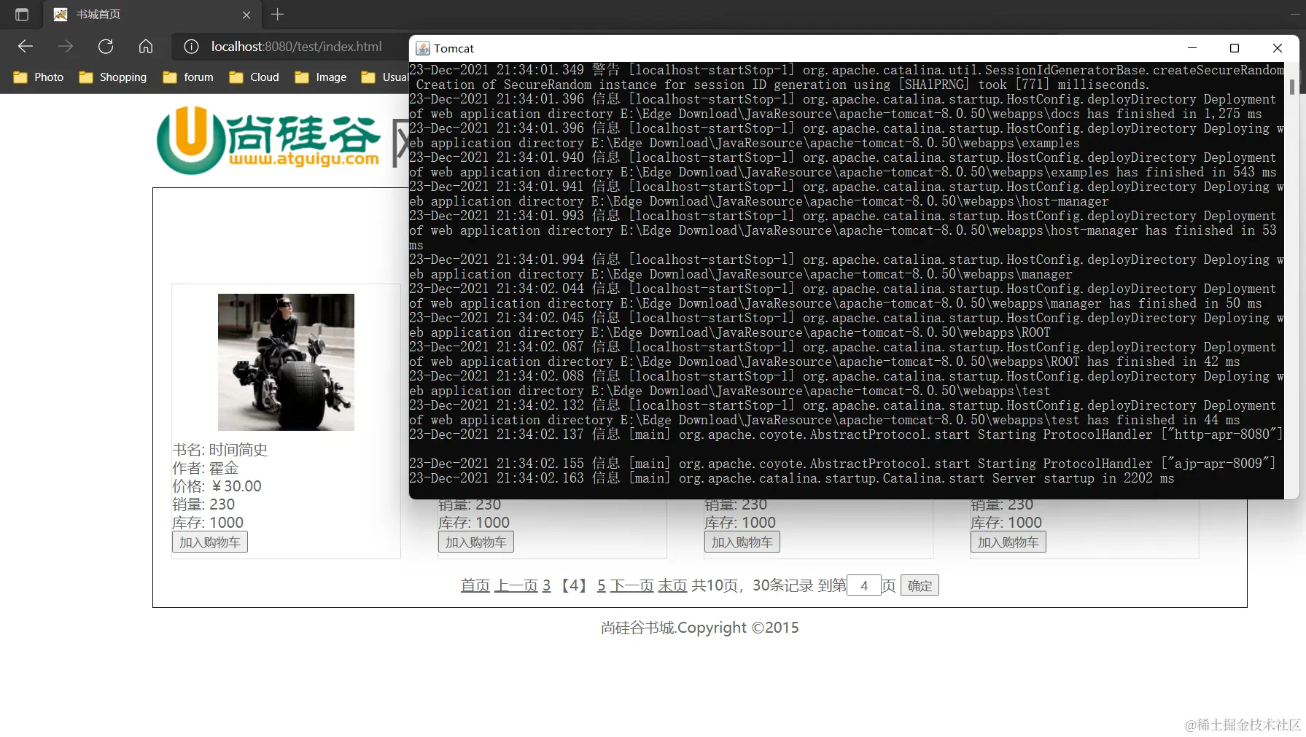Reload the page with the refresh icon
Viewport: 1306px width, 737px height.
(x=105, y=46)
